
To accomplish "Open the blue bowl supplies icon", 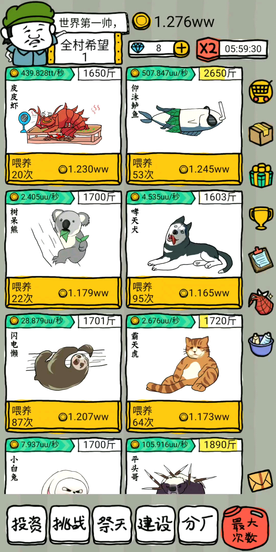I will [261, 344].
